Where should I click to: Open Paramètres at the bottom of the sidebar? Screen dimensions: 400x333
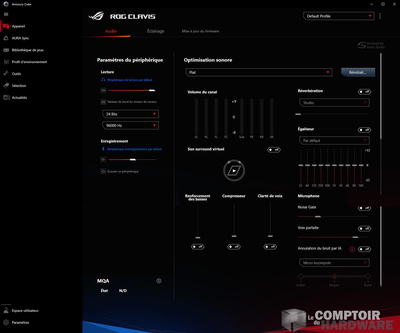(x=20, y=322)
